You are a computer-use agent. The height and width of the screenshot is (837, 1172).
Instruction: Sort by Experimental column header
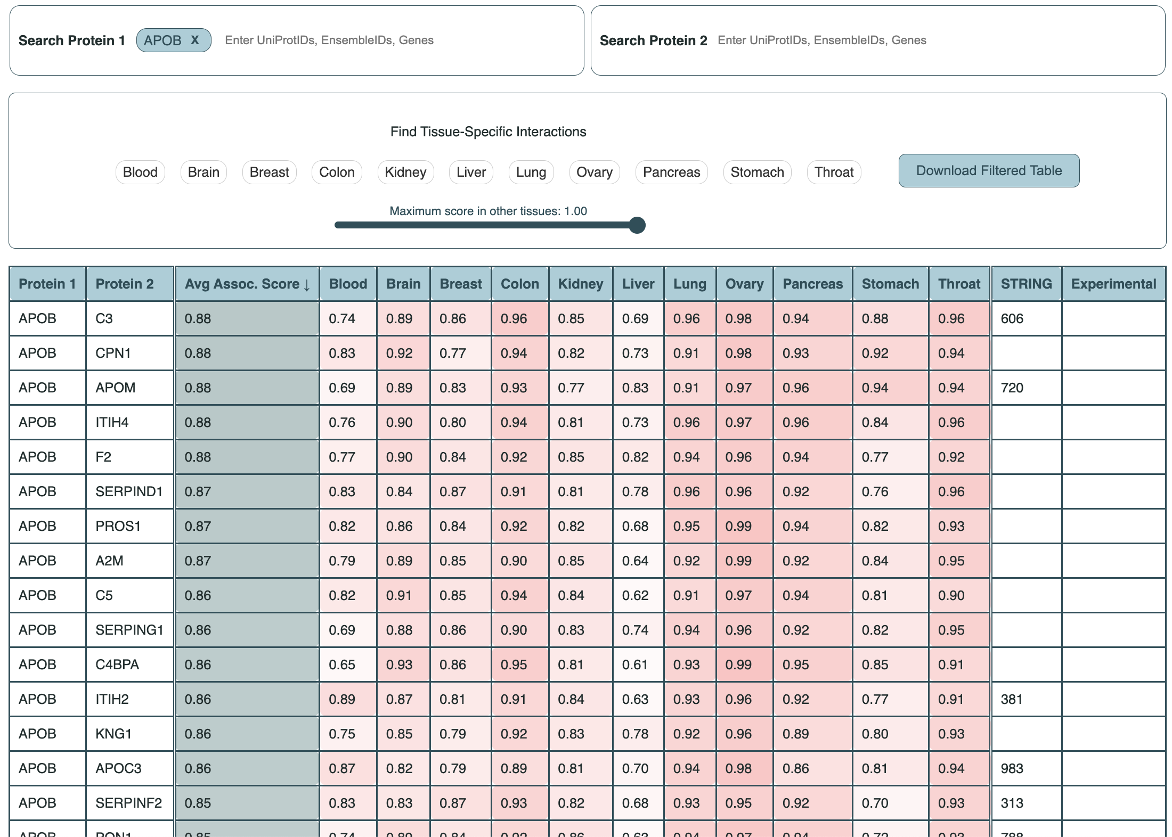1113,284
